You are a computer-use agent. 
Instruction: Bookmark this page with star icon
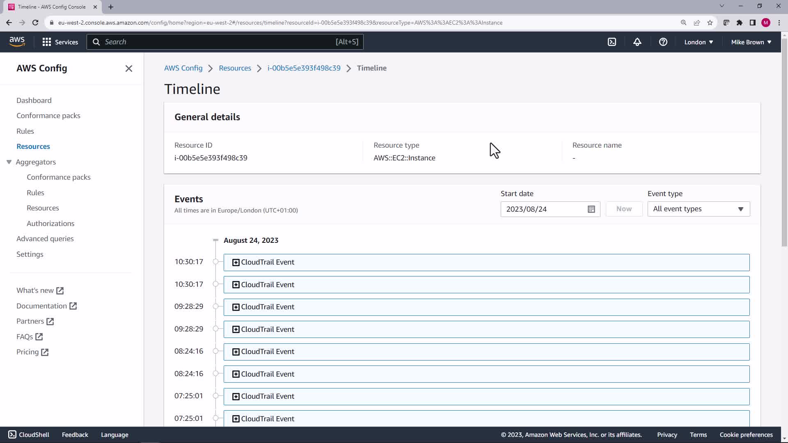(x=710, y=23)
